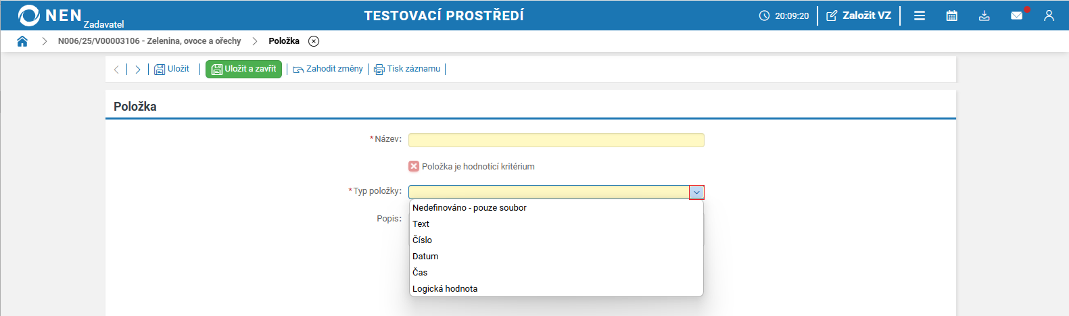Click the 'Uložit a zavřít' button

[x=243, y=69]
